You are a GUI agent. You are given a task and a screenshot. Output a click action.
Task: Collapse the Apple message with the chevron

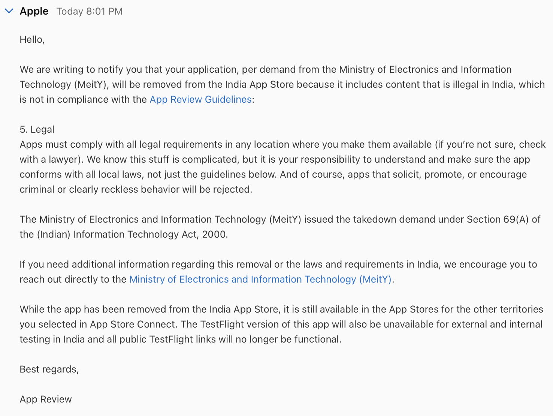click(9, 11)
